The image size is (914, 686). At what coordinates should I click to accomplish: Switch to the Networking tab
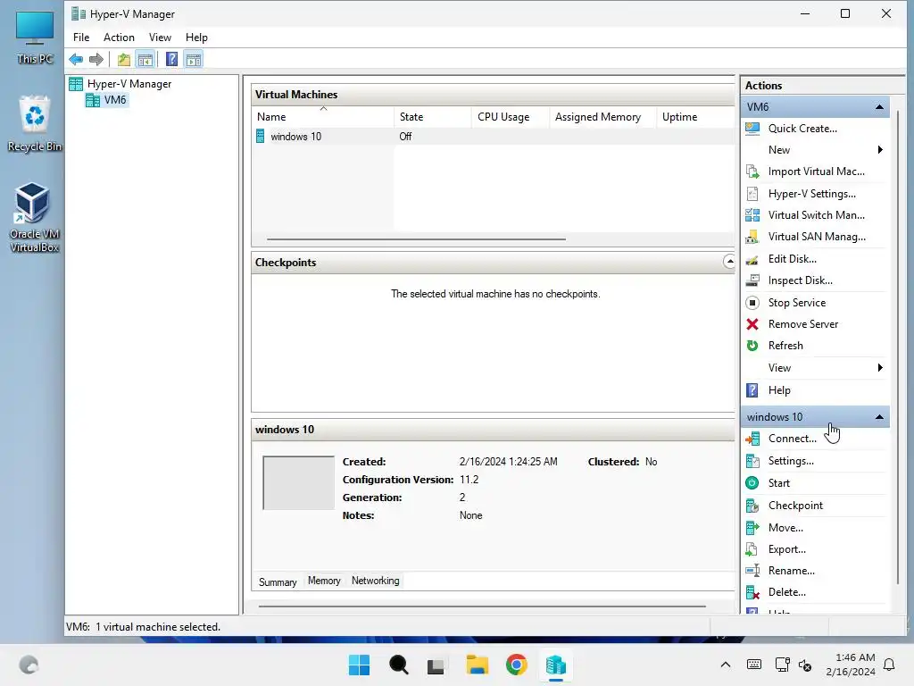[376, 581]
